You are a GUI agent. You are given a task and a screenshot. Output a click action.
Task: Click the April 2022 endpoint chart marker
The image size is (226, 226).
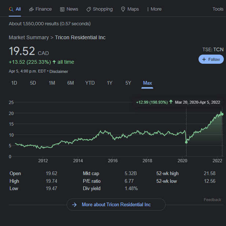222,114
